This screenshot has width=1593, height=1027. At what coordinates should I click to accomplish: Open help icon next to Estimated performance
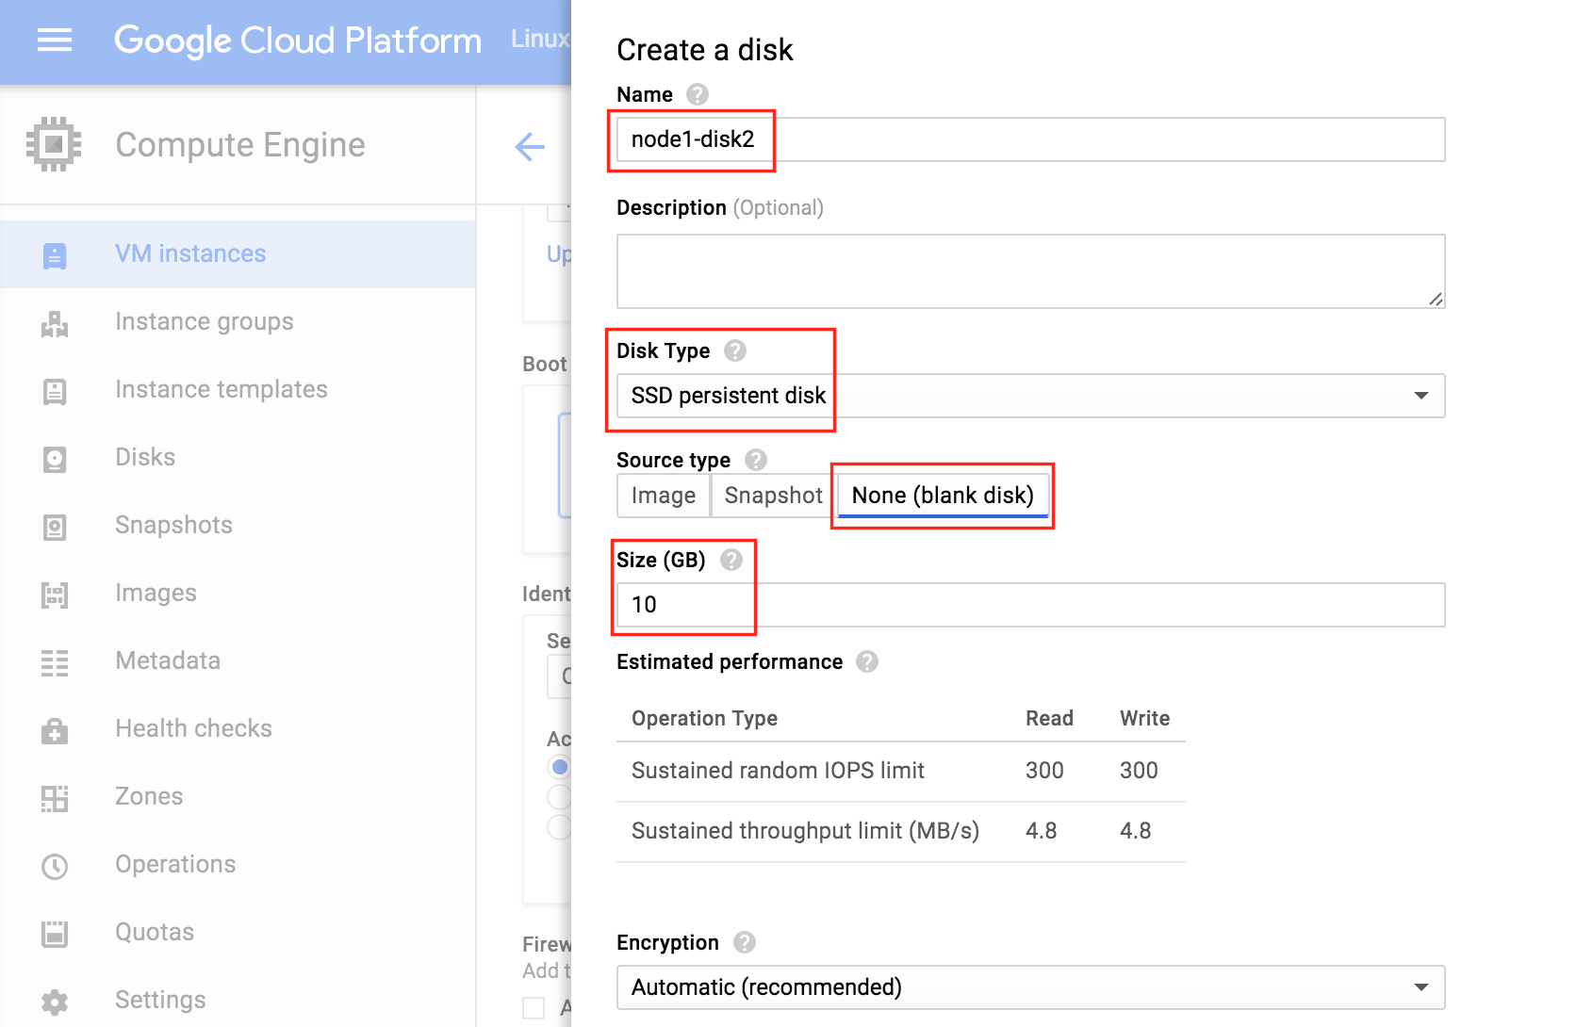point(867,661)
